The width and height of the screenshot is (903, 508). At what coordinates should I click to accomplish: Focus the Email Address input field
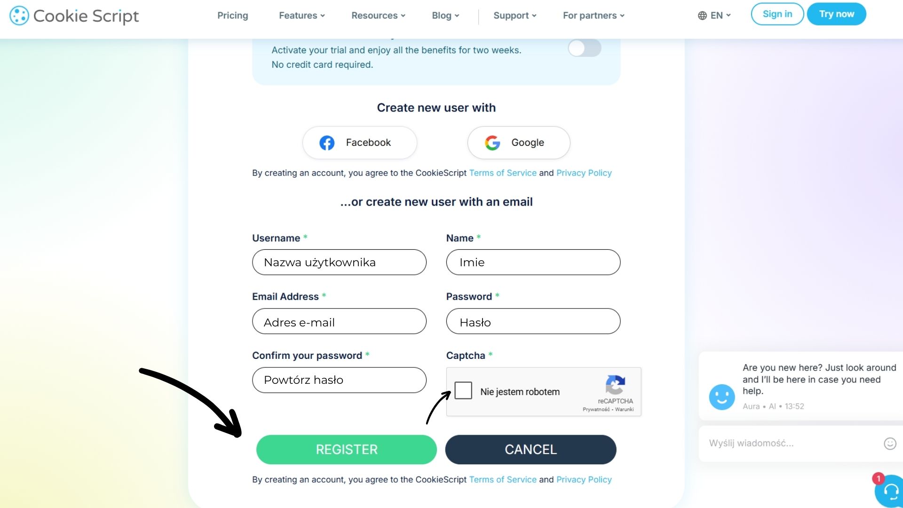[339, 321]
